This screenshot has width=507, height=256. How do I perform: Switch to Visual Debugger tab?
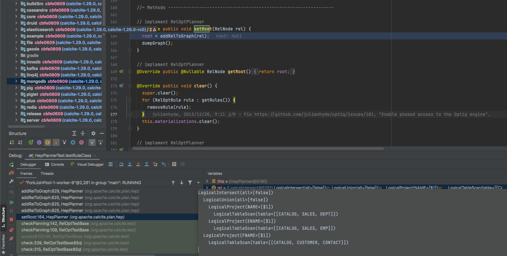[x=87, y=164]
